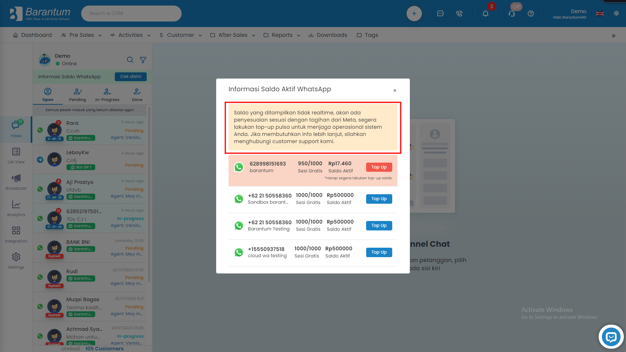The width and height of the screenshot is (626, 352).
Task: Open the gear settings icon in header
Action: (616, 13)
